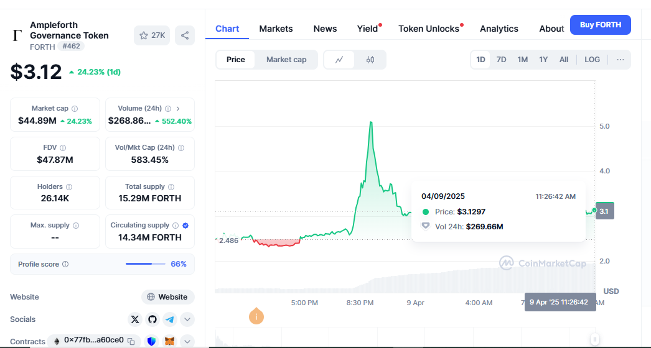
Task: Click the 3.1 current price label on the axis
Action: tap(604, 211)
